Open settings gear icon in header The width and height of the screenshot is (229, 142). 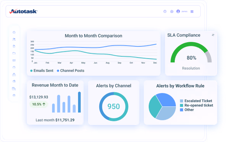coord(172,11)
